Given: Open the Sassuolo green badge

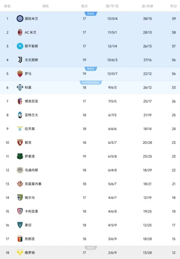Looking at the screenshot, I should pos(20,156).
